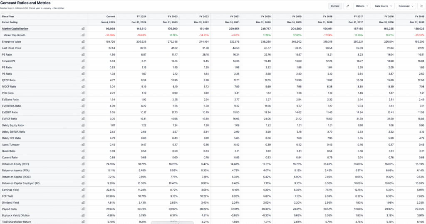Image resolution: width=426 pixels, height=224 pixels.
Task: Open FCF Yield bar chart icon
Action: (x=83, y=196)
